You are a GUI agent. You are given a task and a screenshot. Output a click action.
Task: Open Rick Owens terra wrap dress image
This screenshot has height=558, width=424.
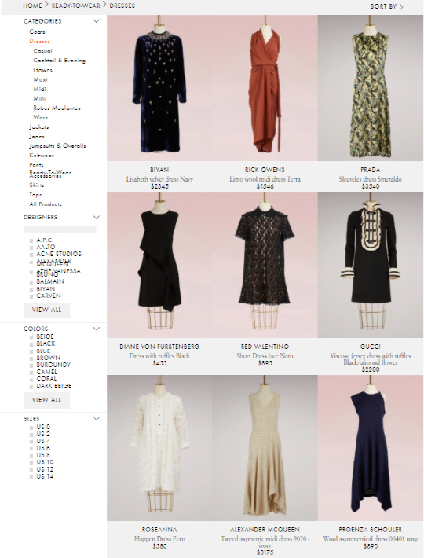[265, 88]
